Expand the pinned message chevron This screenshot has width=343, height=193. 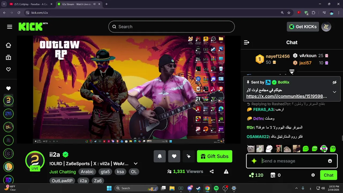(x=334, y=92)
